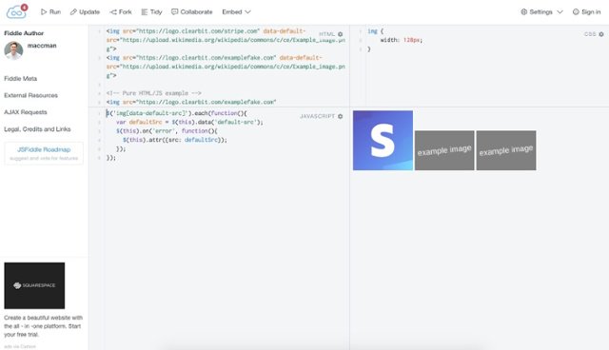The height and width of the screenshot is (350, 609).
Task: Open JavaScript panel gear settings
Action: (x=341, y=116)
